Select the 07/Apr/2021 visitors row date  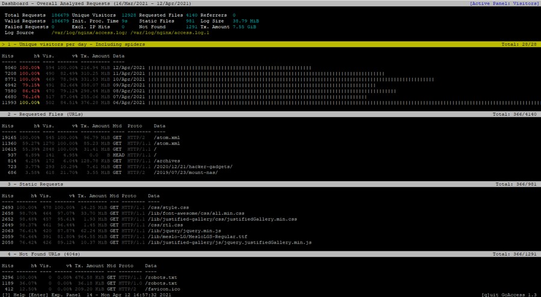[129, 97]
